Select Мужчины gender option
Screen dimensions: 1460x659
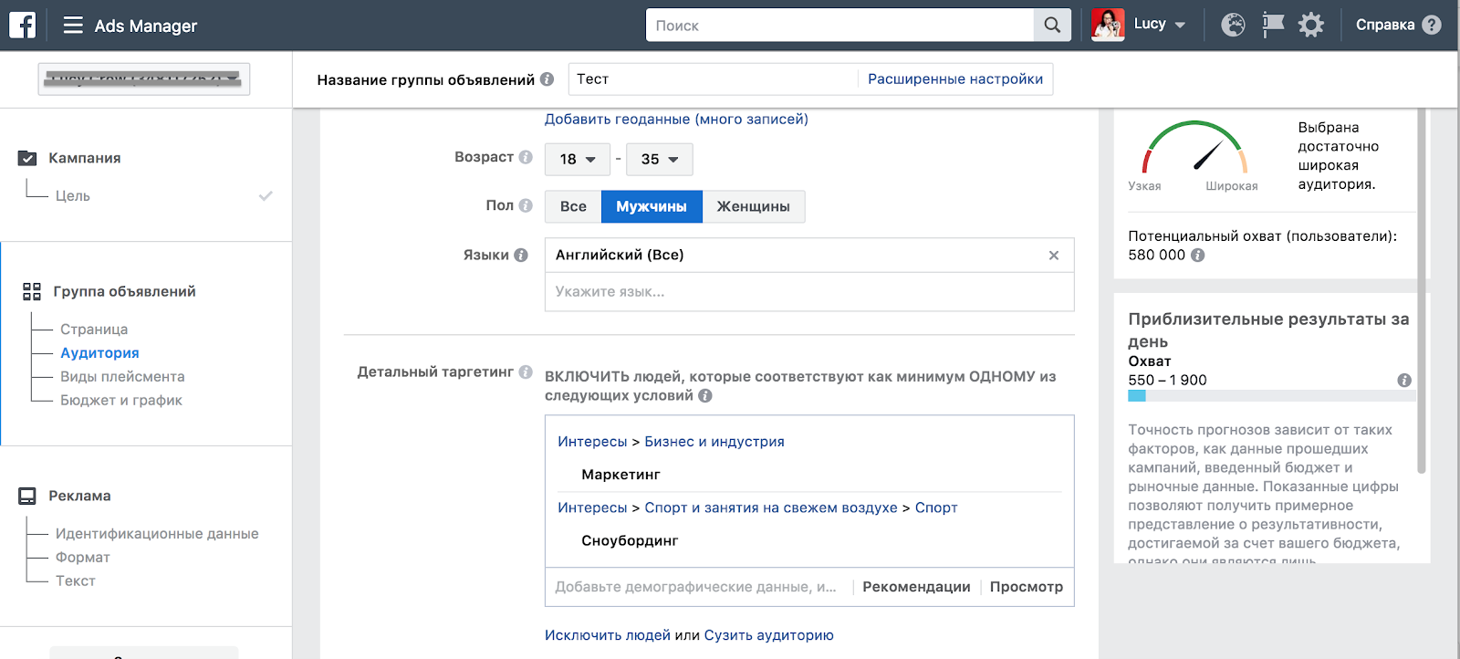pos(652,206)
